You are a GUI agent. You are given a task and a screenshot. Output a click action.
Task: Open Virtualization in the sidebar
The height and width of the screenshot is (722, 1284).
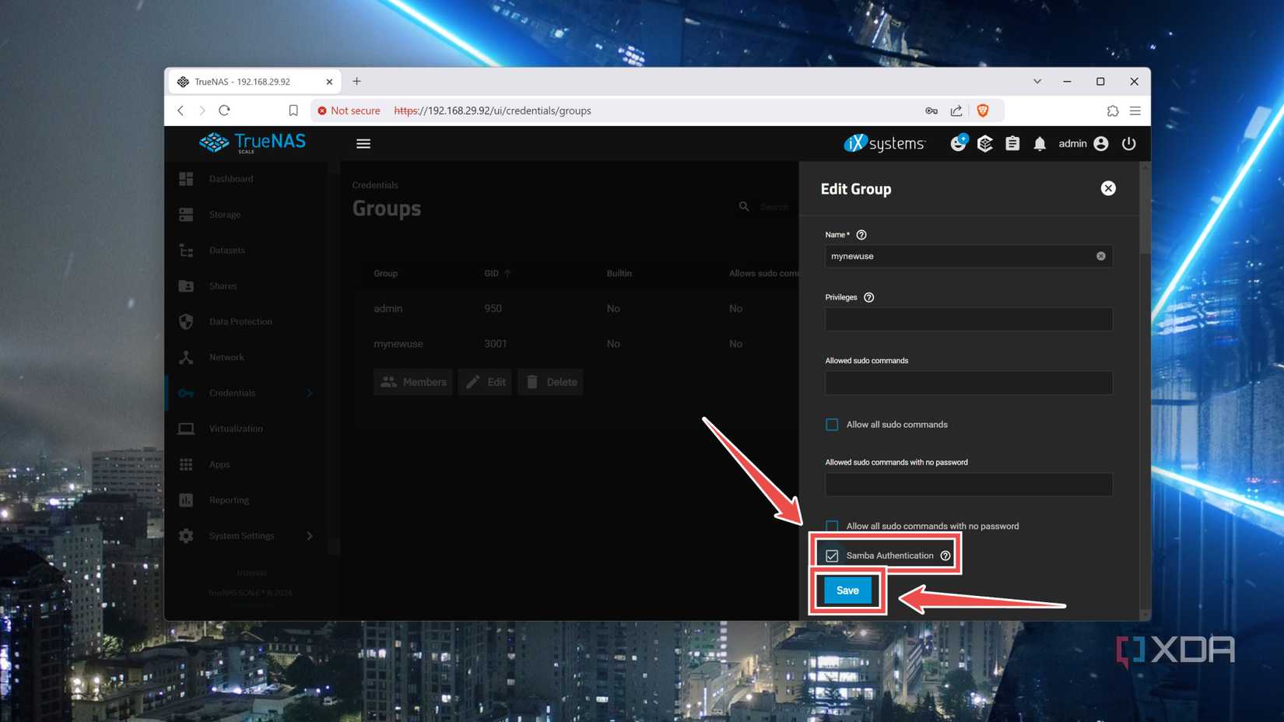(236, 429)
